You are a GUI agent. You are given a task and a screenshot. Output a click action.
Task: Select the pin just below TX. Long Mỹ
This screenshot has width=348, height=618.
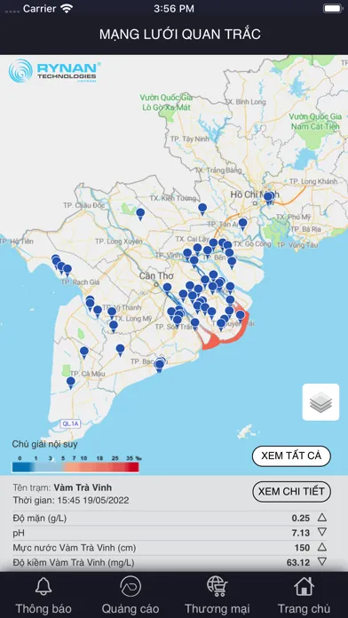[x=114, y=327]
